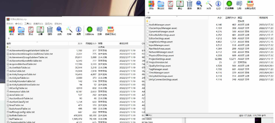This screenshot has width=275, height=123.
Task: Open the 工具(S) menu
Action: [x=28, y=24]
